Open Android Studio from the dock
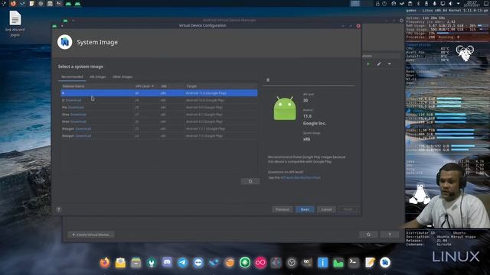Image resolution: width=490 pixels, height=275 pixels. click(385, 263)
